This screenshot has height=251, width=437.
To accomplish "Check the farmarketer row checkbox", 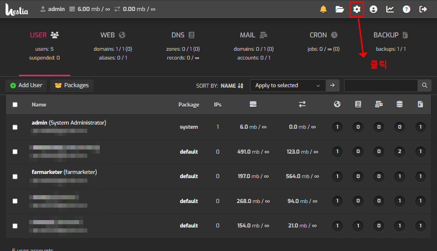I will pyautogui.click(x=15, y=177).
